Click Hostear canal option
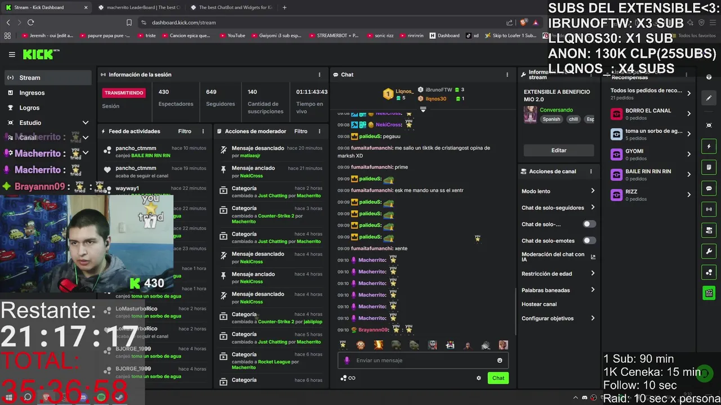The height and width of the screenshot is (405, 721). coord(539,304)
